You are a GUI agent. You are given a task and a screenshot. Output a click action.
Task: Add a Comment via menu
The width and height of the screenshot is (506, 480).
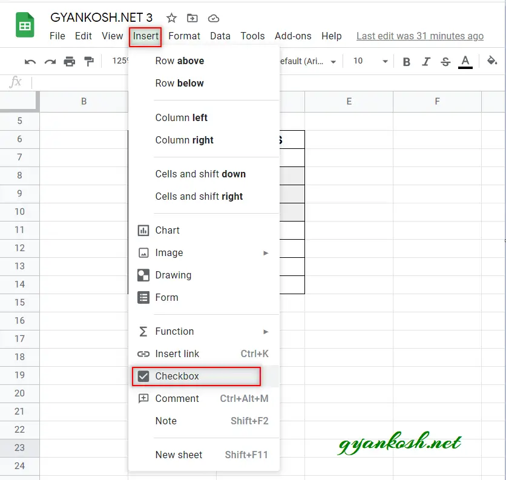[203, 399]
